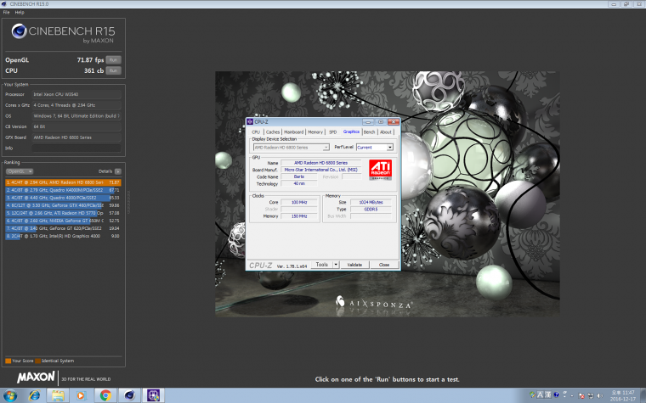Open the OpenGL ranking dropdown

pos(20,171)
